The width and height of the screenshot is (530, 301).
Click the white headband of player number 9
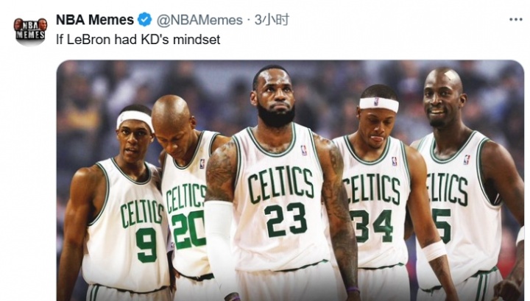click(x=135, y=117)
